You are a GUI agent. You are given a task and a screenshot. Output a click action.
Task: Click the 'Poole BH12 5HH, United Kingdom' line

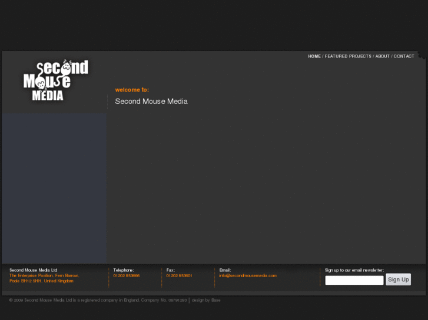[41, 281]
